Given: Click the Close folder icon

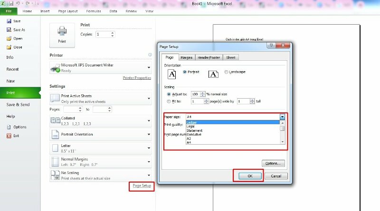Looking at the screenshot, I should [x=9, y=47].
